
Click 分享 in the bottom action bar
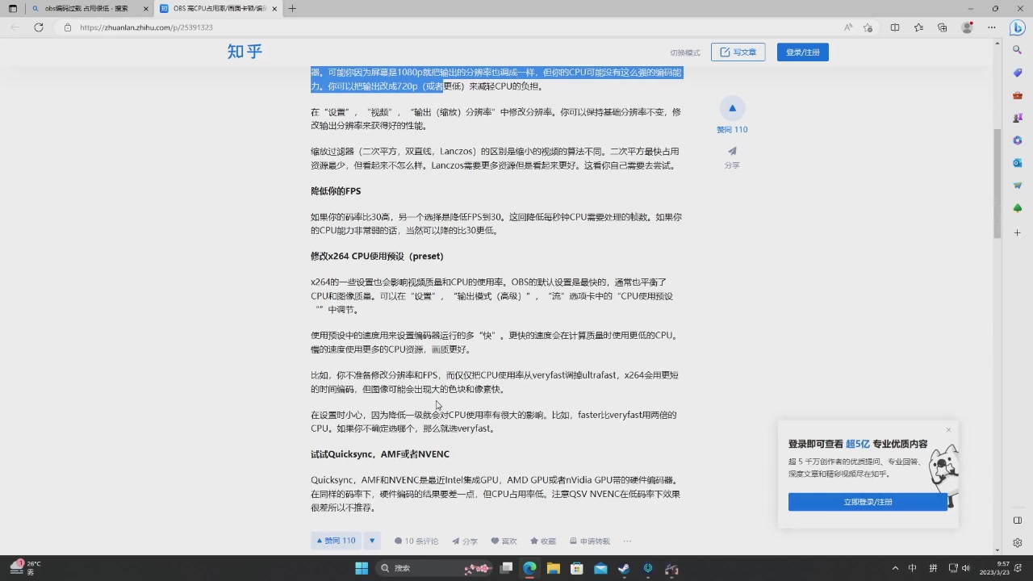(x=465, y=541)
